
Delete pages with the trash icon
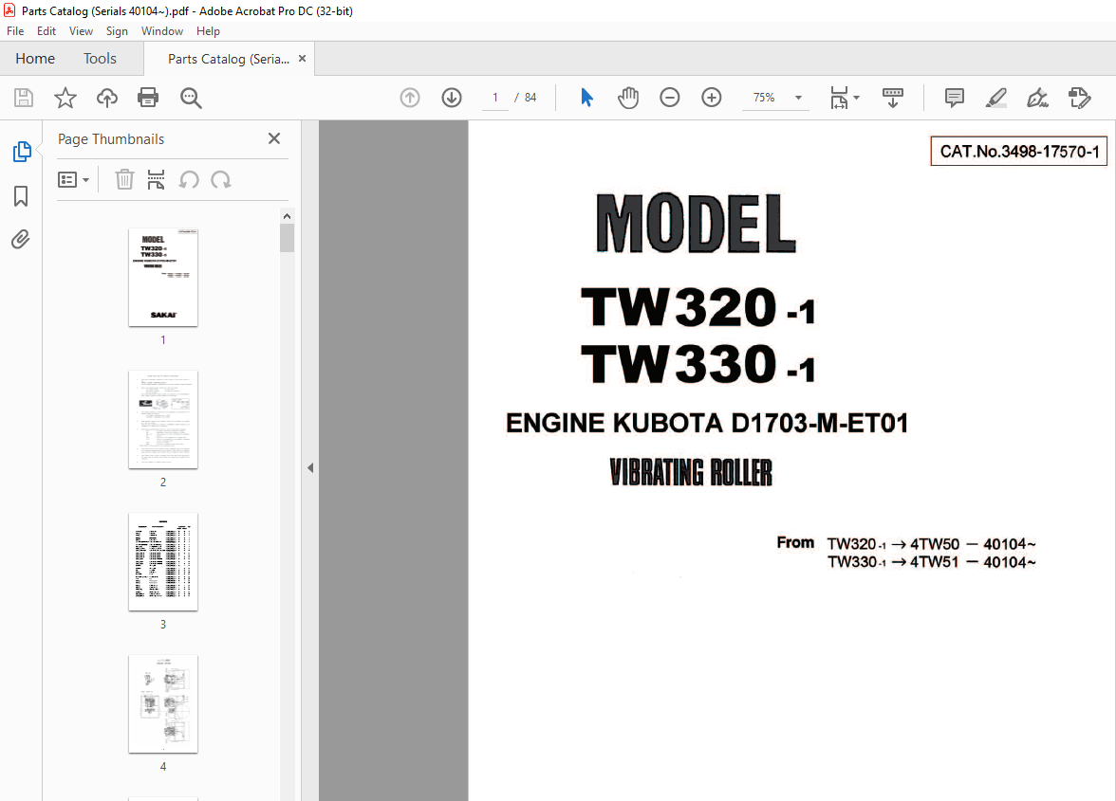coord(124,180)
